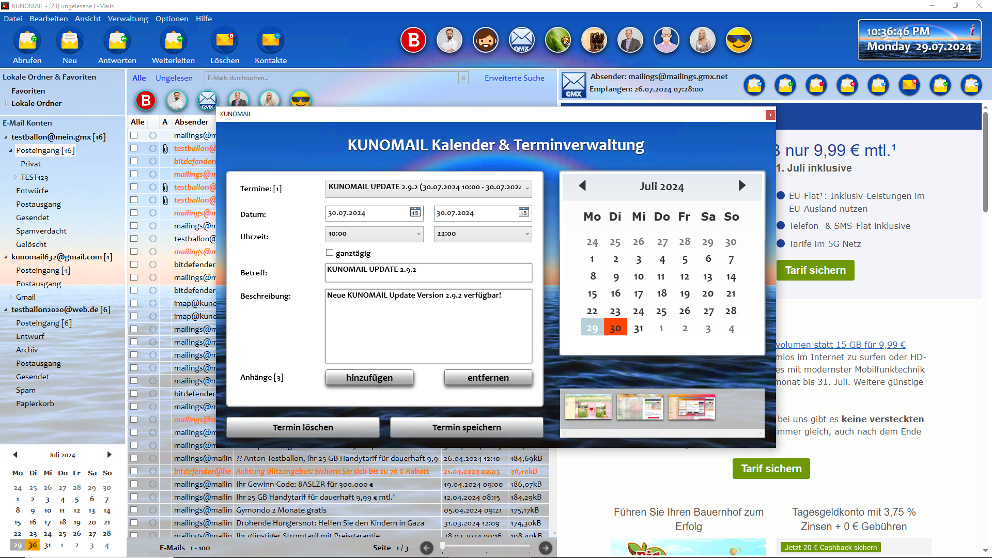Viewport: 992px width, 558px height.
Task: Go to previous page of email list
Action: 427,548
